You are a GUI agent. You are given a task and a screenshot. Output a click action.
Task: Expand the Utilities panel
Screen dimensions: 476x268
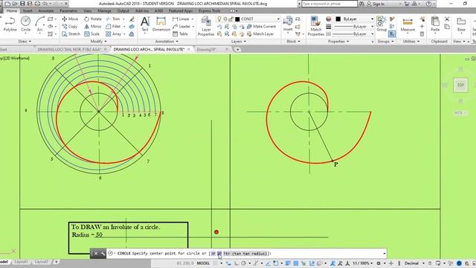click(411, 42)
